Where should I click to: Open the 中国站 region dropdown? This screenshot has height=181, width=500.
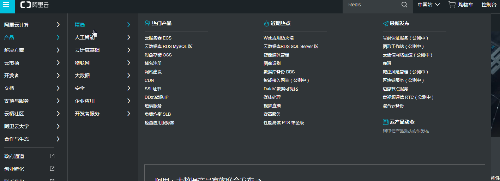pyautogui.click(x=429, y=5)
